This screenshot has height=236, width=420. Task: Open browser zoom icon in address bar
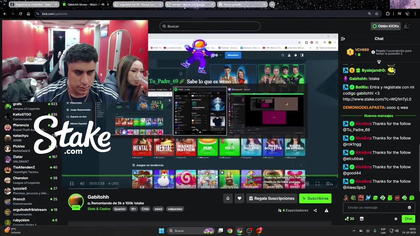point(369,14)
